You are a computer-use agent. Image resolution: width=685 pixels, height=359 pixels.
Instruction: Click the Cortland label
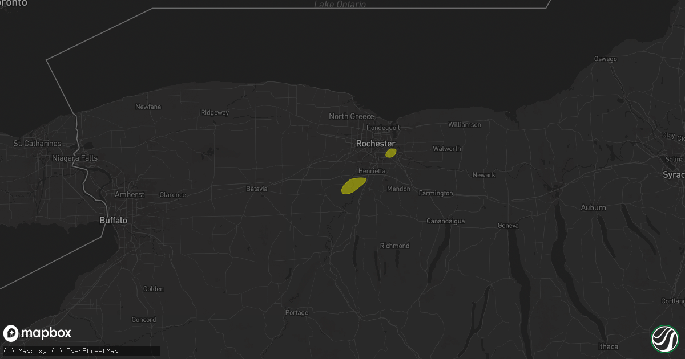click(x=672, y=301)
